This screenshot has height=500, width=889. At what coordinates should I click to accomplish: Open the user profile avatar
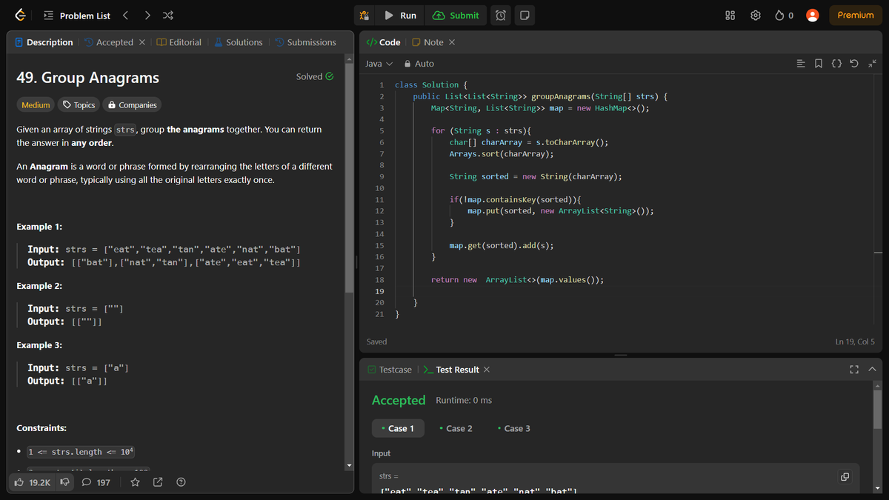(812, 15)
